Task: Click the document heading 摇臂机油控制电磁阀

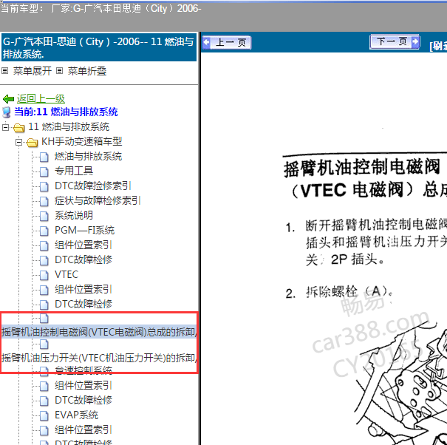Action: [x=362, y=168]
